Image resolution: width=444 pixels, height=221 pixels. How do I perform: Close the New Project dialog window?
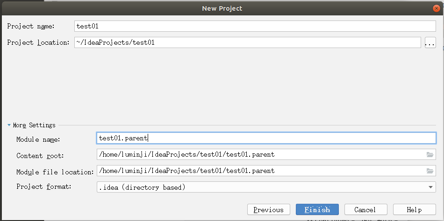pyautogui.click(x=436, y=8)
